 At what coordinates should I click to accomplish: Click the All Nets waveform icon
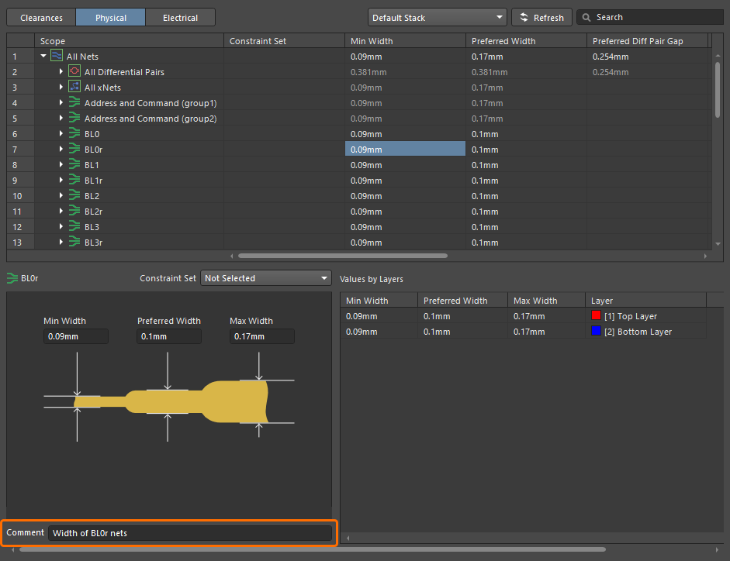57,57
